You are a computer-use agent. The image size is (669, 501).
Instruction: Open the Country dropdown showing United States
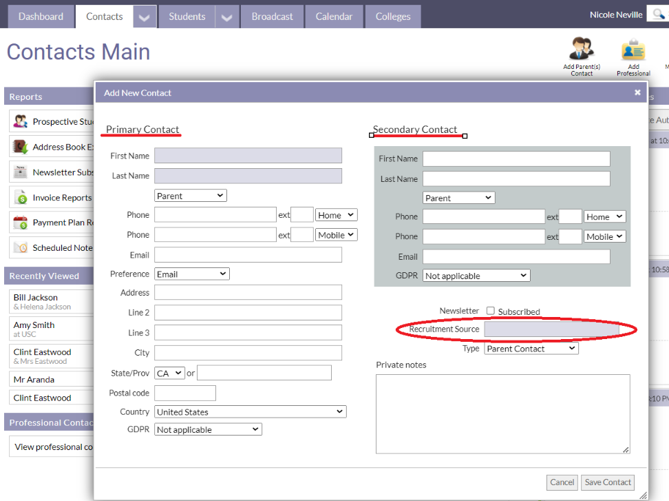[x=251, y=411]
